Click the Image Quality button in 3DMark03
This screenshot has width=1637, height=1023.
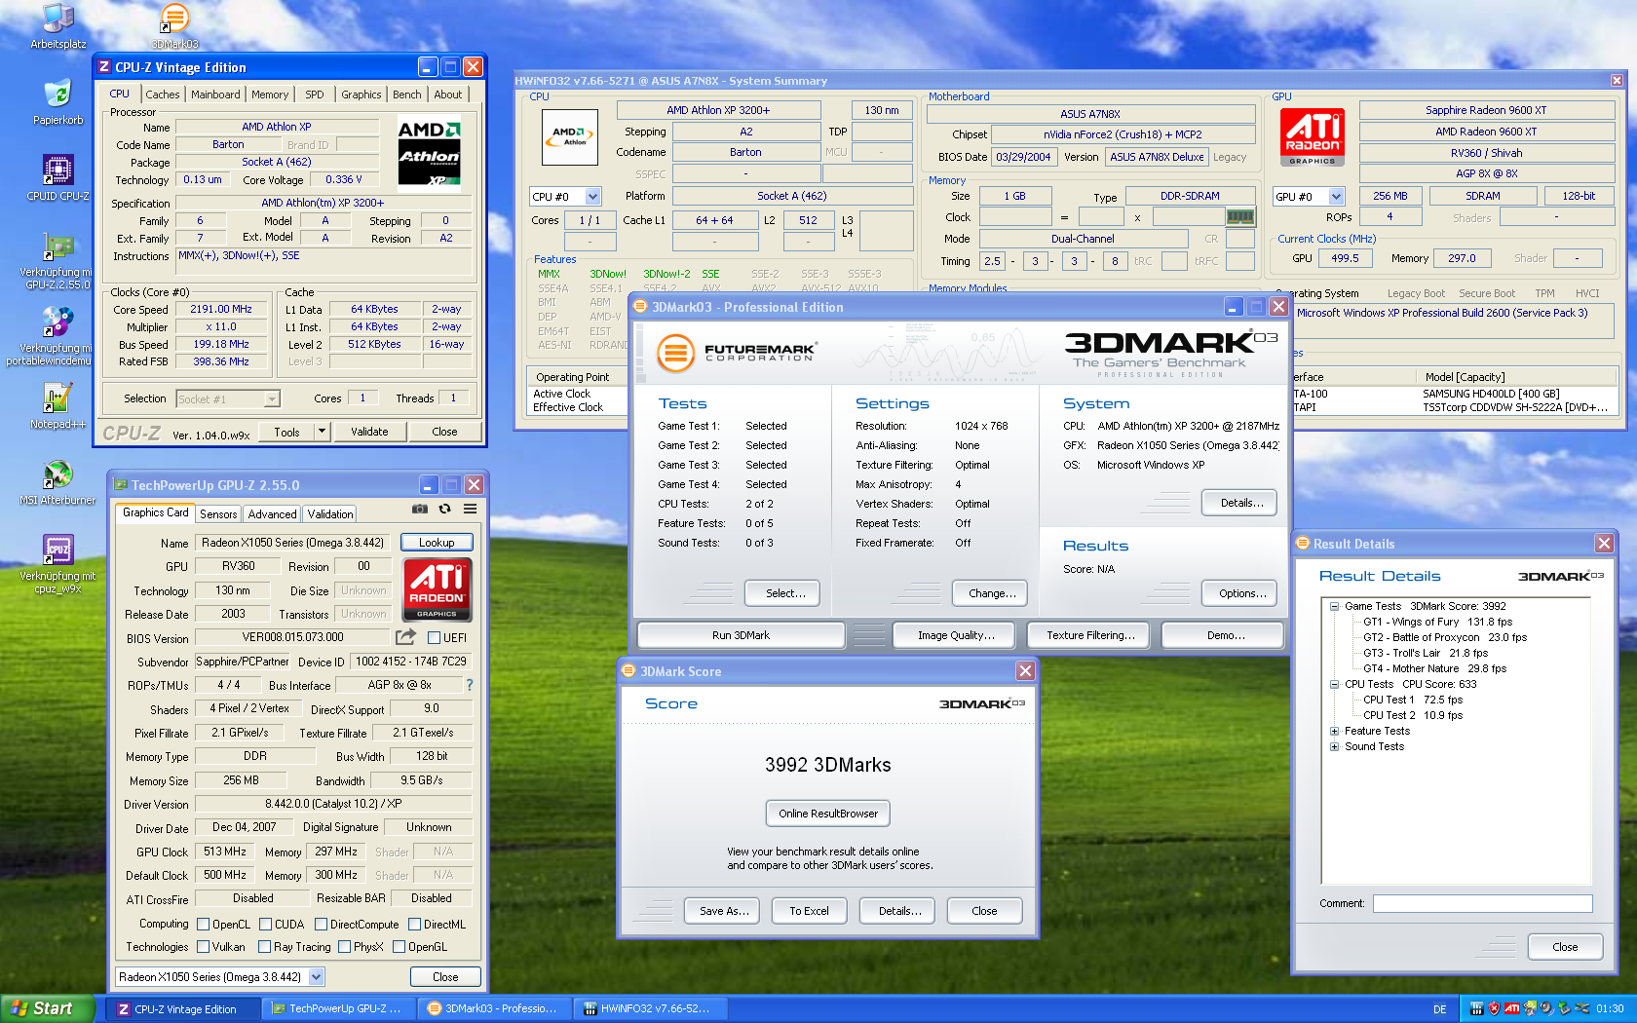click(956, 635)
